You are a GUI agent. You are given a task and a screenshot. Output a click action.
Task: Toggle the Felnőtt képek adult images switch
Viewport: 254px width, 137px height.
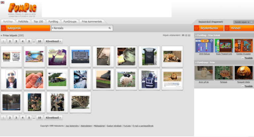coord(243,22)
